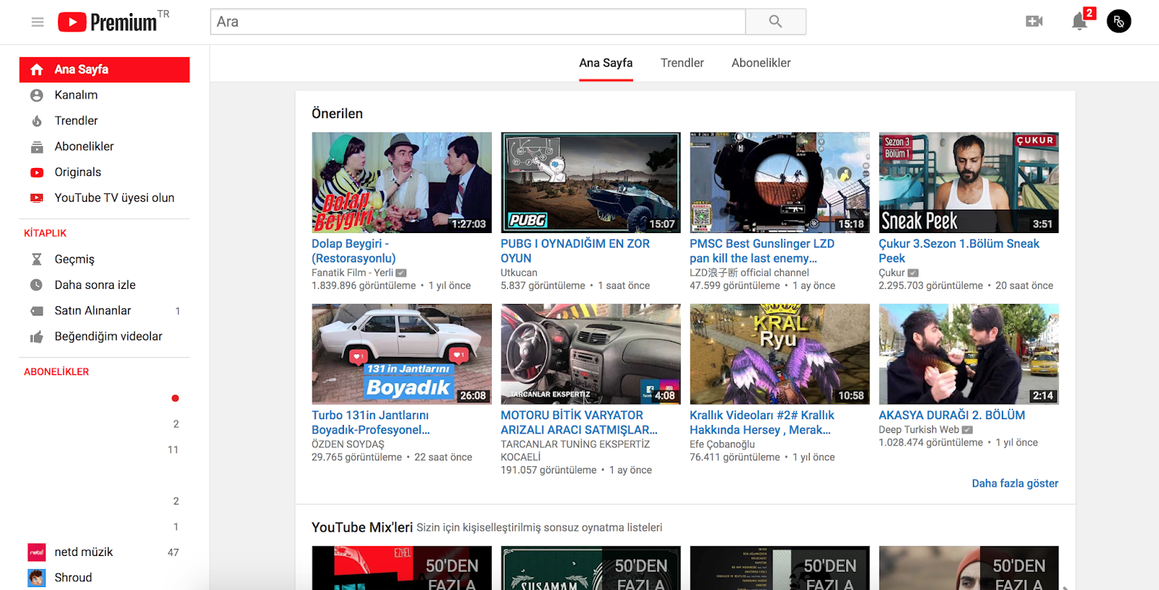Visit the Efe Çobanoğlu channel

click(722, 444)
